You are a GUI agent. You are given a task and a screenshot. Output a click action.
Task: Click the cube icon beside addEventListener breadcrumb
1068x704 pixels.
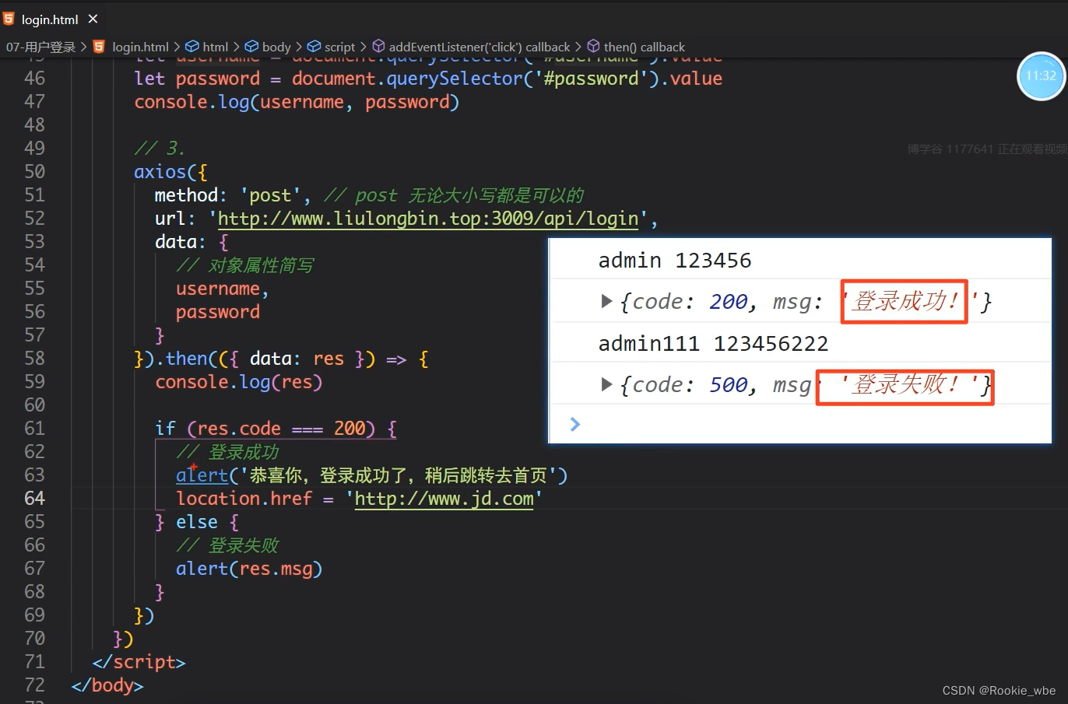tap(378, 47)
